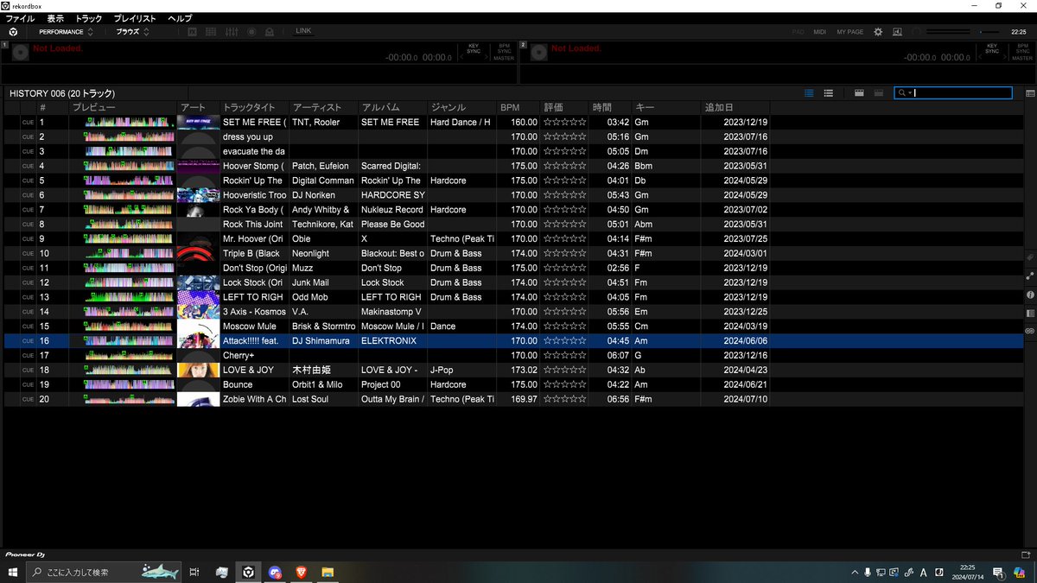Click the bottom-right expand window icon
The width and height of the screenshot is (1037, 583).
point(1026,554)
